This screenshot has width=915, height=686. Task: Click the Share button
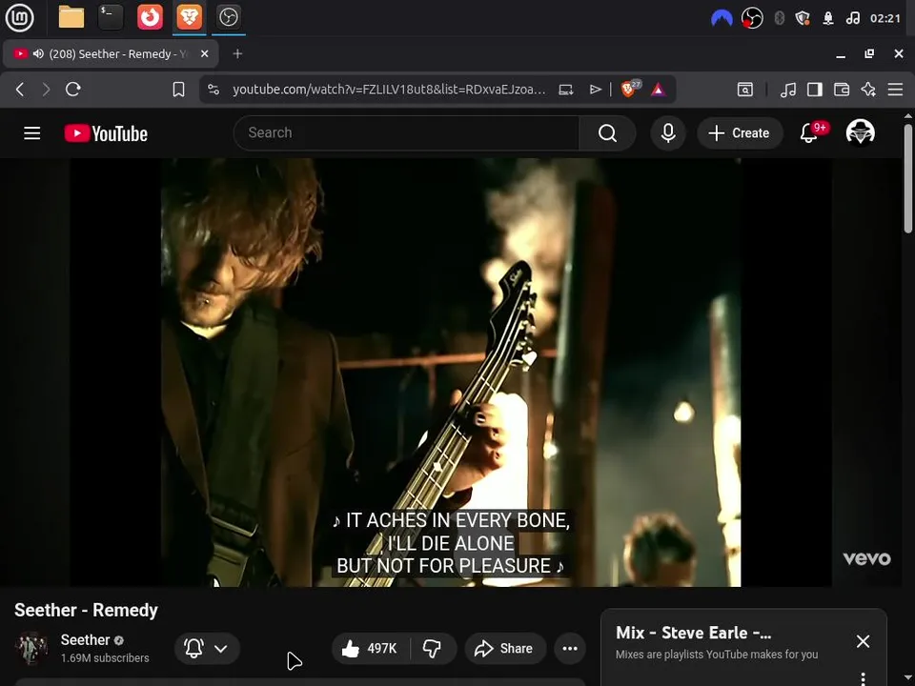505,648
